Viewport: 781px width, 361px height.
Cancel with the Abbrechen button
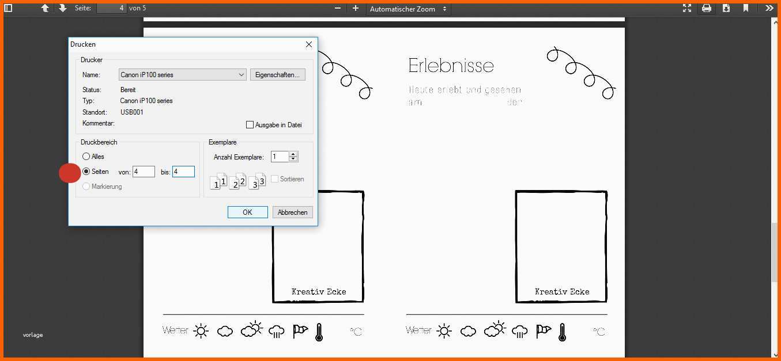pos(293,212)
